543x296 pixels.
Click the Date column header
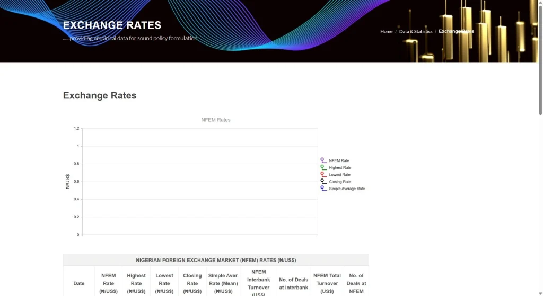pos(79,283)
